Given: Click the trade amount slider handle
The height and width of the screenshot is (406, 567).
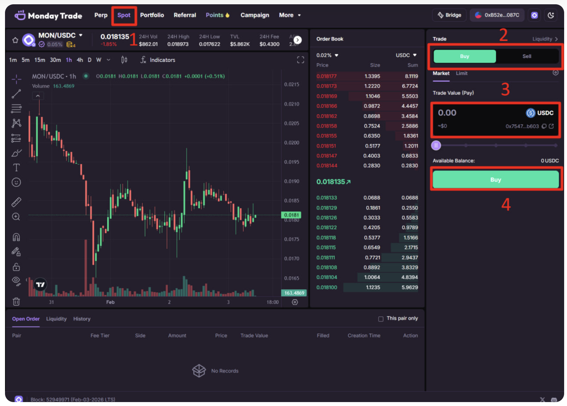Looking at the screenshot, I should pyautogui.click(x=436, y=145).
